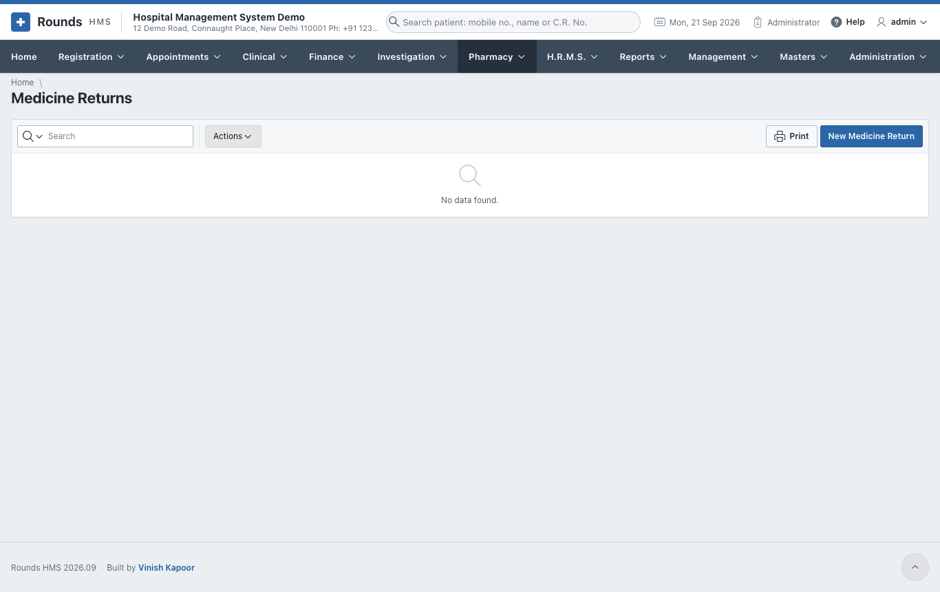The width and height of the screenshot is (940, 592).
Task: Expand the Pharmacy menu
Action: (x=497, y=56)
